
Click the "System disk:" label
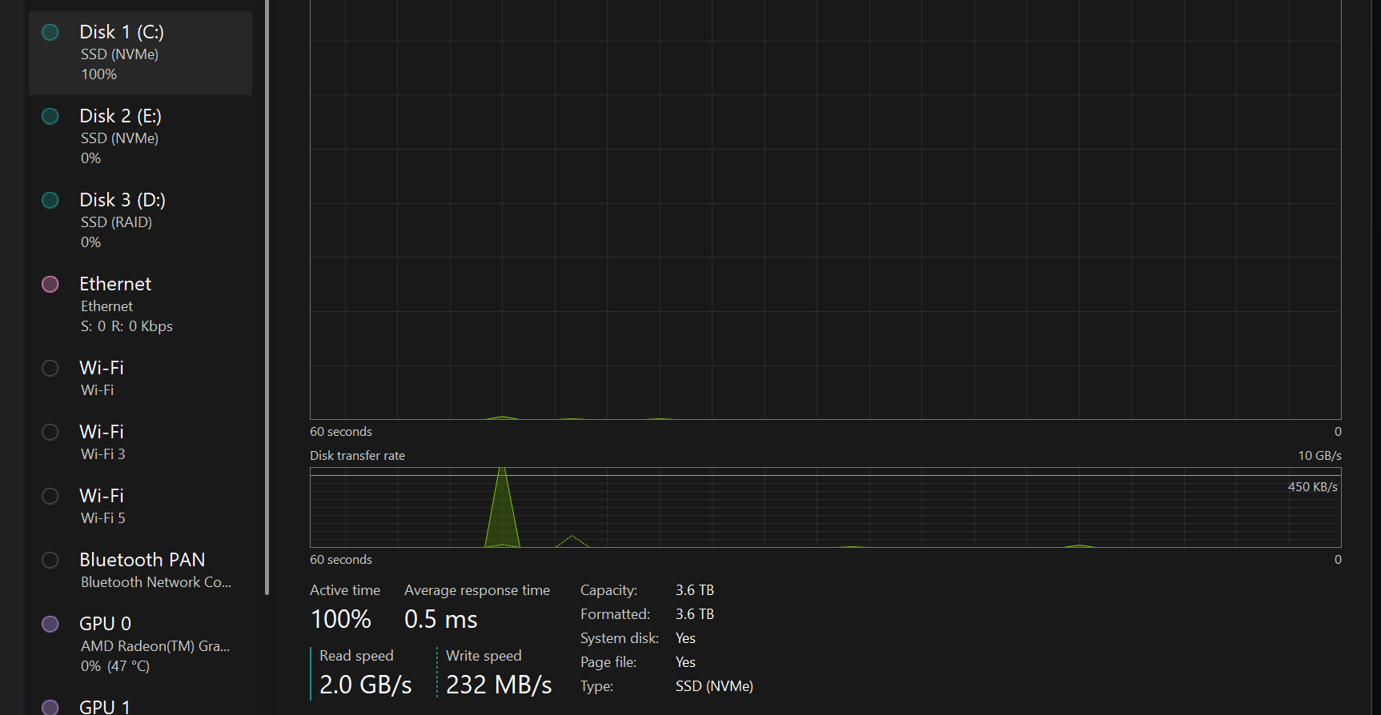[620, 638]
